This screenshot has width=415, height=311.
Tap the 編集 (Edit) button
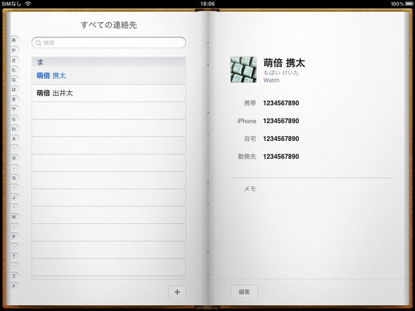point(244,291)
